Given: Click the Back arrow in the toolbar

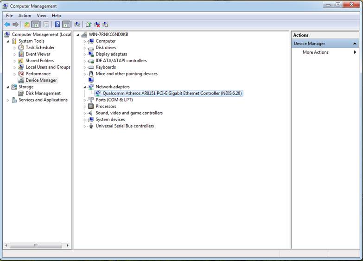Looking at the screenshot, I should [7, 24].
